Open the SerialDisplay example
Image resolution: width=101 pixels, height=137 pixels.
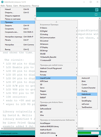87,101
